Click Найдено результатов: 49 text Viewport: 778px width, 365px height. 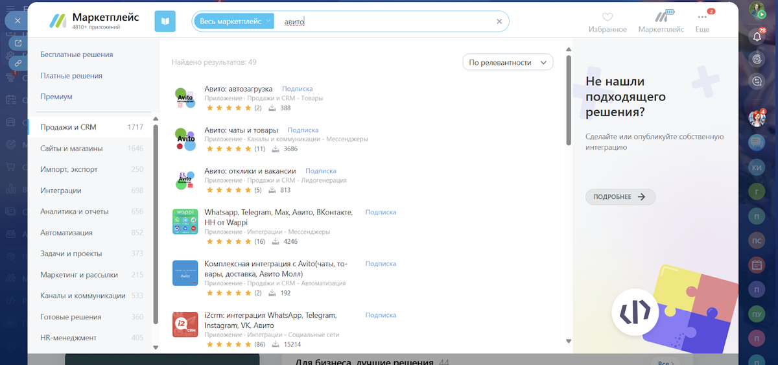click(214, 62)
